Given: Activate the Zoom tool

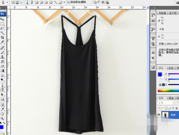Looking at the screenshot, I should [2, 118].
